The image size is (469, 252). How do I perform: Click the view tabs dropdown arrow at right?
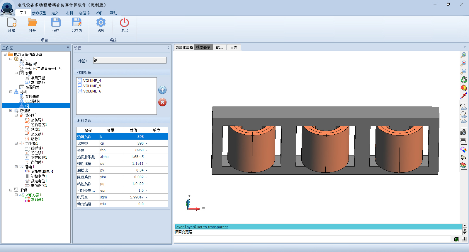point(465,47)
